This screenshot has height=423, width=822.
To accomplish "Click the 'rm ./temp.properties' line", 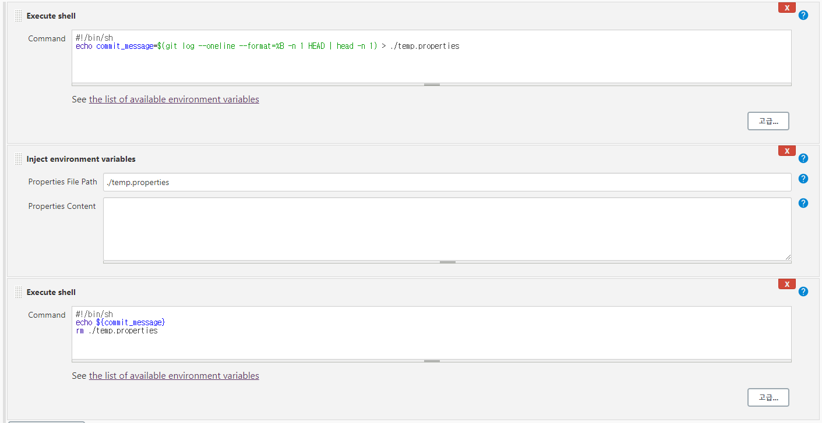I will (x=117, y=330).
